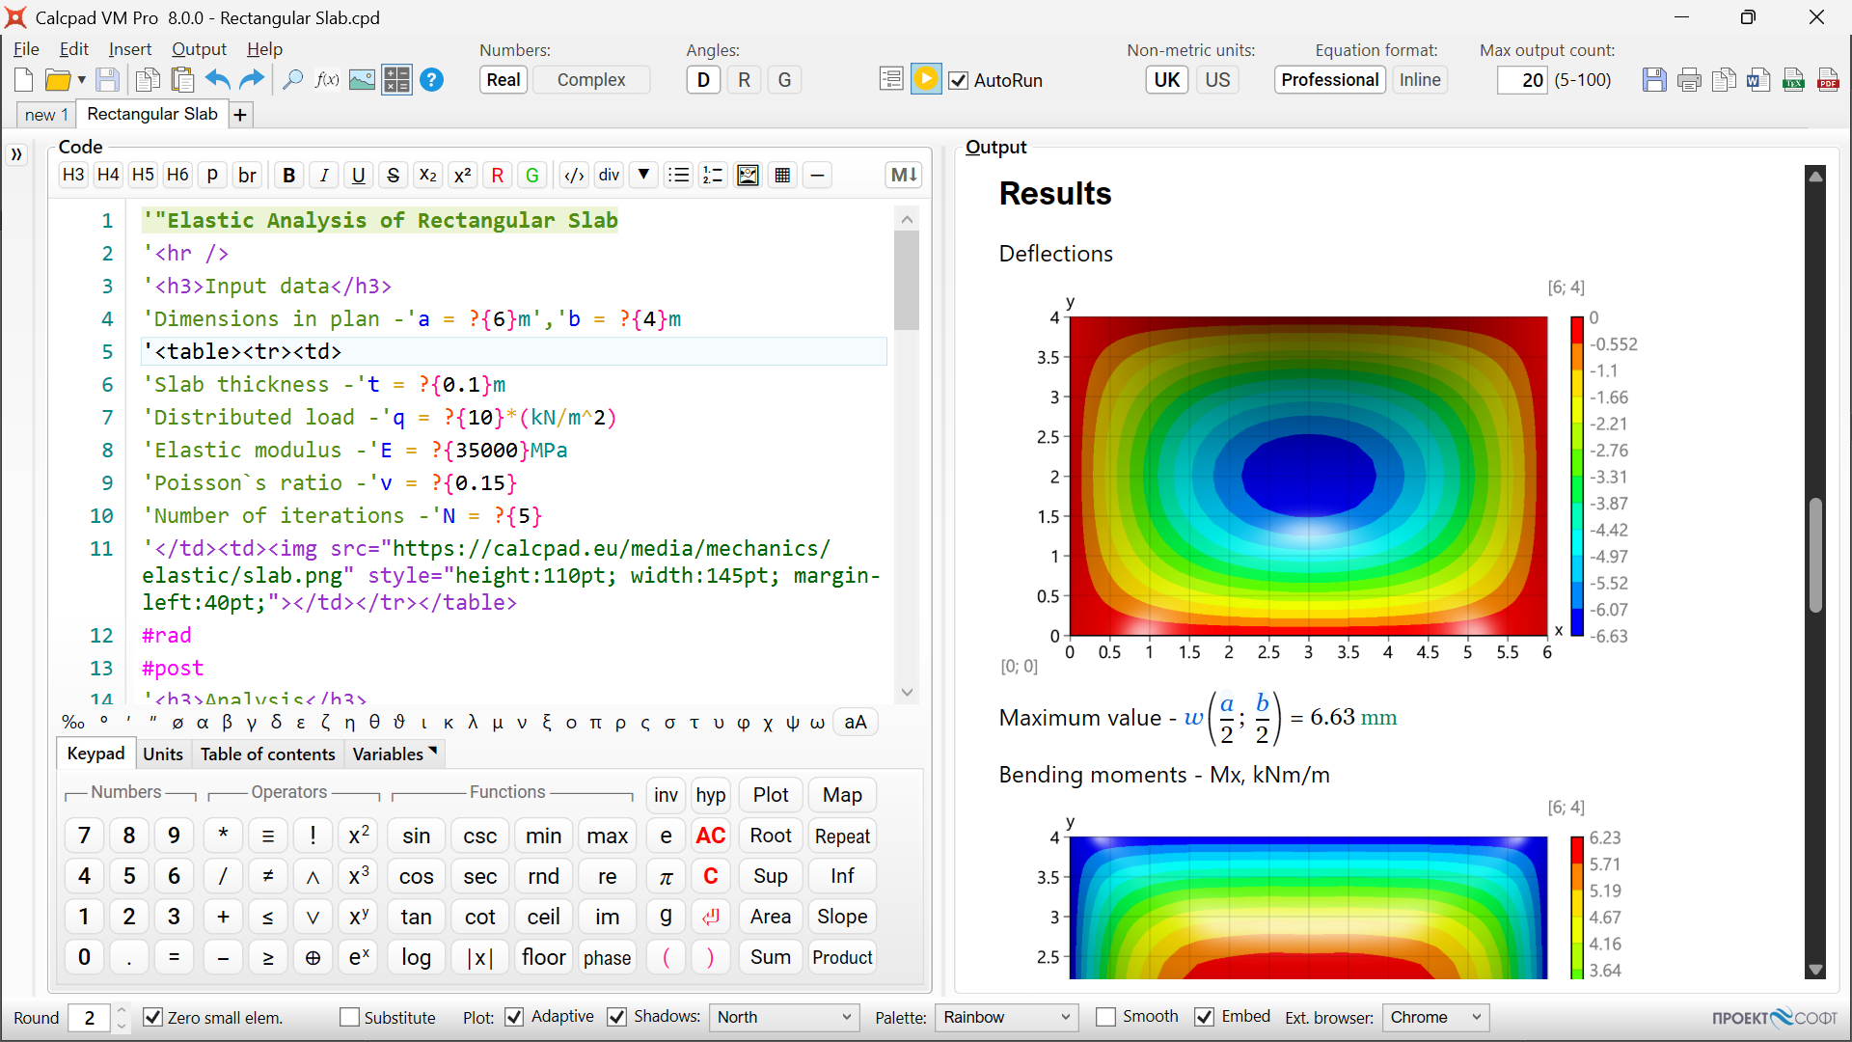This screenshot has height=1042, width=1852.
Task: Insert image using picture toolbar icon
Action: [362, 80]
